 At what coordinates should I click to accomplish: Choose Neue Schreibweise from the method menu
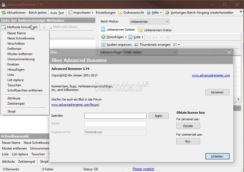pyautogui.click(x=21, y=38)
